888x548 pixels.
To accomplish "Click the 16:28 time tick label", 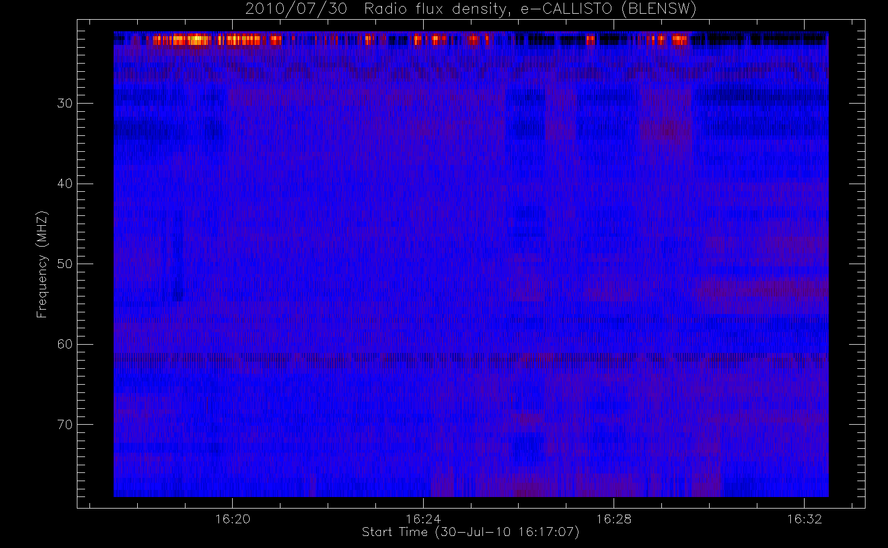I will [x=614, y=518].
